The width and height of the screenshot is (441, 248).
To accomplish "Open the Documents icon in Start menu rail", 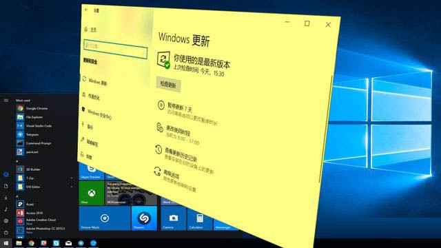I will pyautogui.click(x=6, y=186).
